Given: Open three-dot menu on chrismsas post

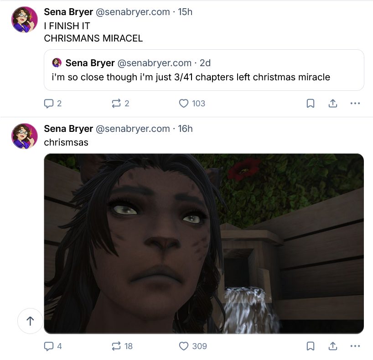Looking at the screenshot, I should 355,346.
